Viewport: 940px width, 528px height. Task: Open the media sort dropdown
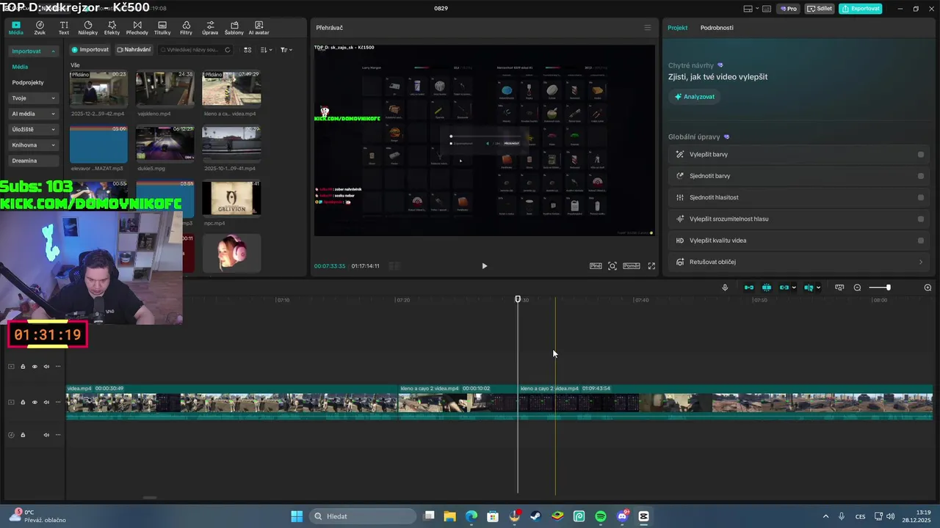(267, 50)
